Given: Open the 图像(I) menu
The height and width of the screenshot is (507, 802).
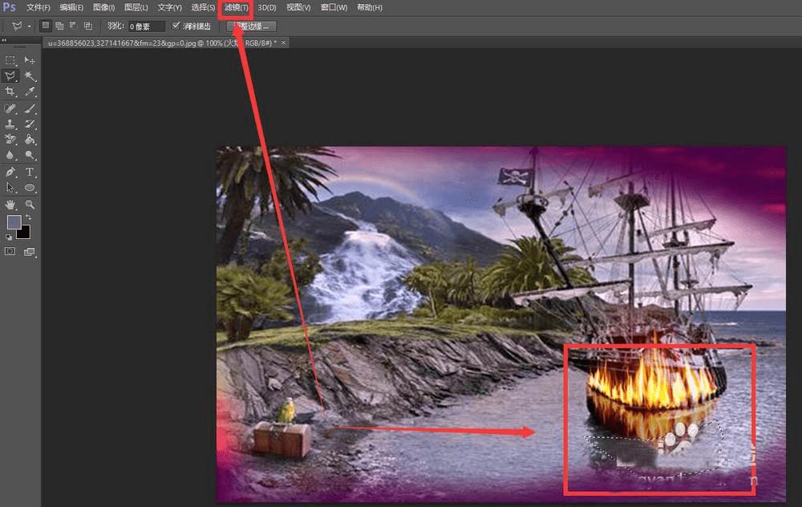Looking at the screenshot, I should 103,8.
